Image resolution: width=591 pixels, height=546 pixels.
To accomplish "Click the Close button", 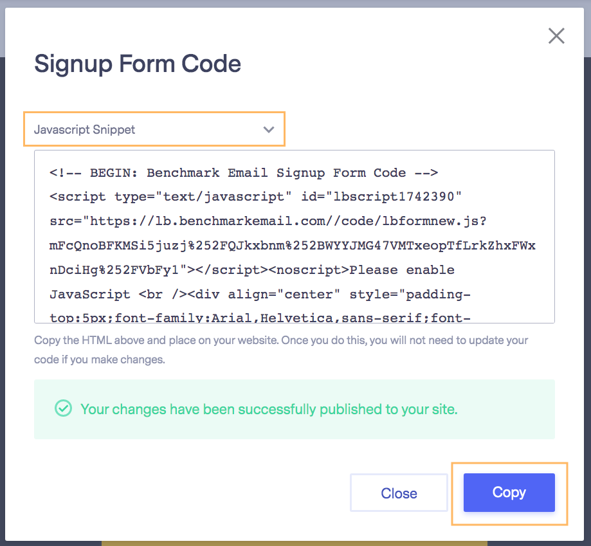I will [x=399, y=493].
